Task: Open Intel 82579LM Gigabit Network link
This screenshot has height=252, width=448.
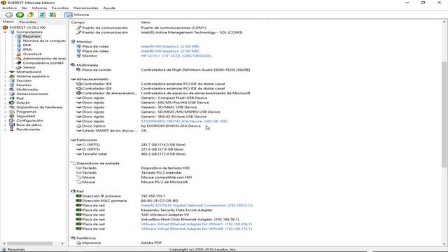Action: (197, 205)
